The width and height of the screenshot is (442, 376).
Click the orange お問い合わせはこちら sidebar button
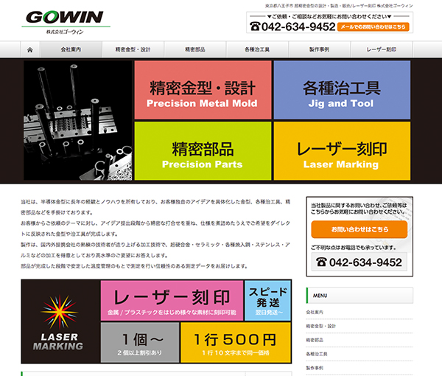pos(359,229)
